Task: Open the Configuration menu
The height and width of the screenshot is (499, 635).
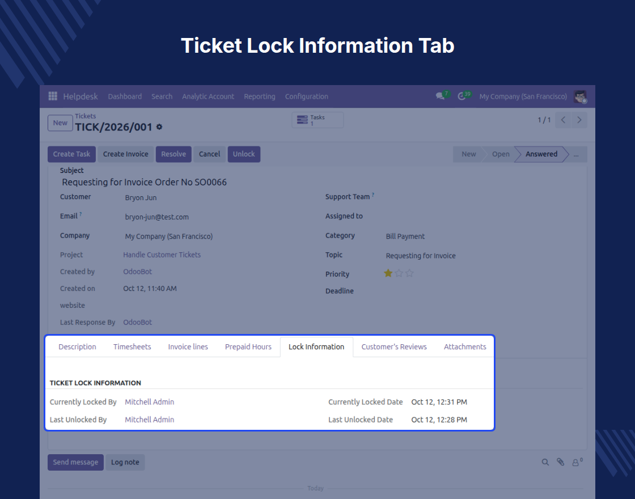Action: pos(307,96)
